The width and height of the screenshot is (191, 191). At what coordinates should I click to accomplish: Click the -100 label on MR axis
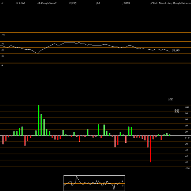(187, 168)
